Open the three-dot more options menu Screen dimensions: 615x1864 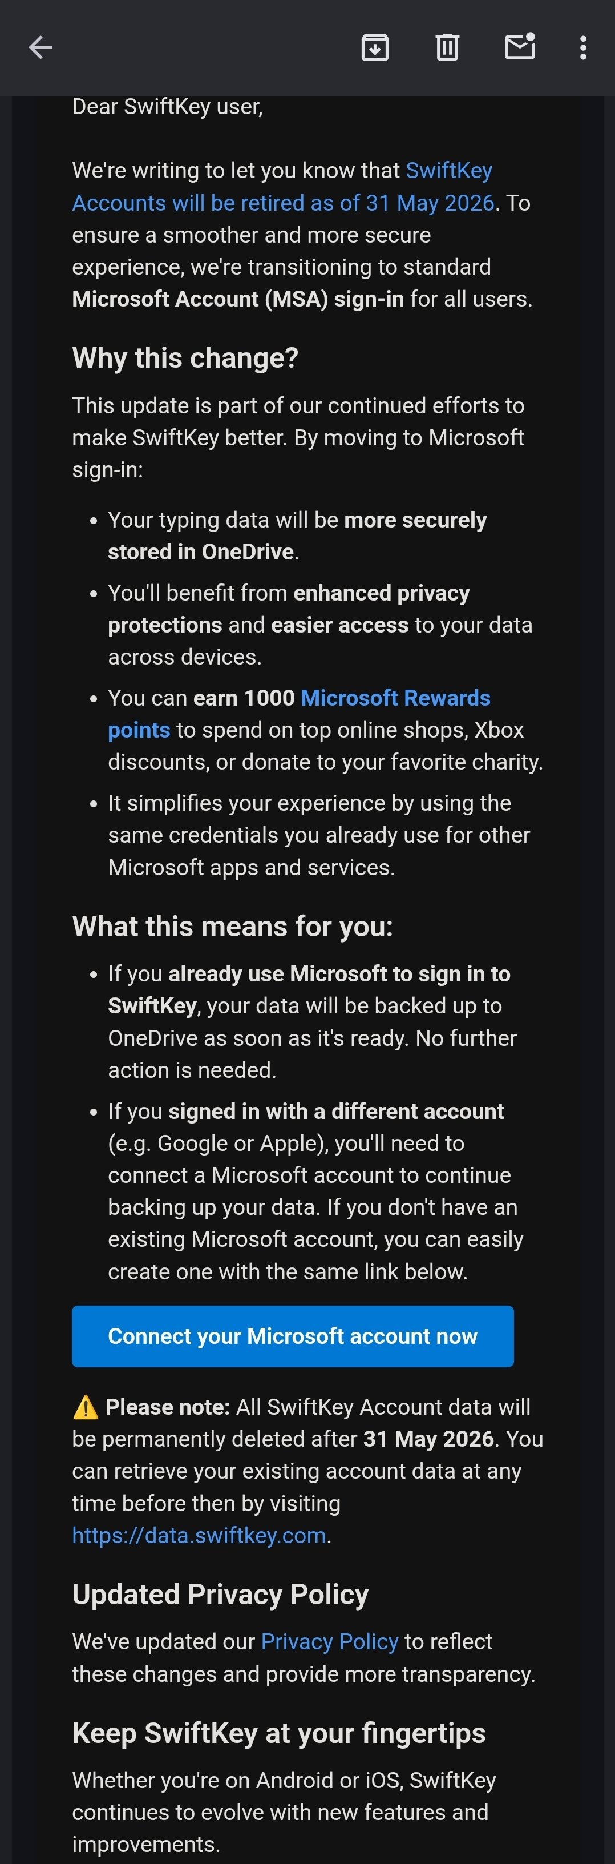click(582, 48)
